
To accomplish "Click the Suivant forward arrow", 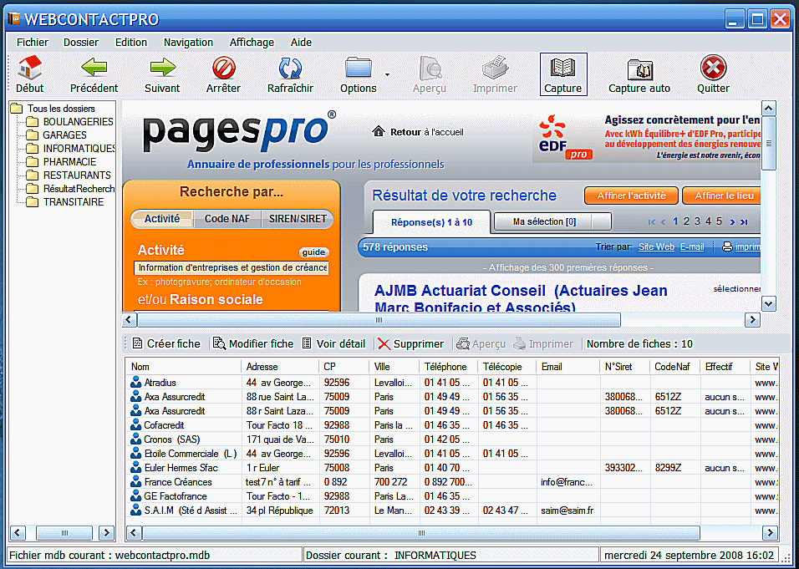I will tap(162, 69).
